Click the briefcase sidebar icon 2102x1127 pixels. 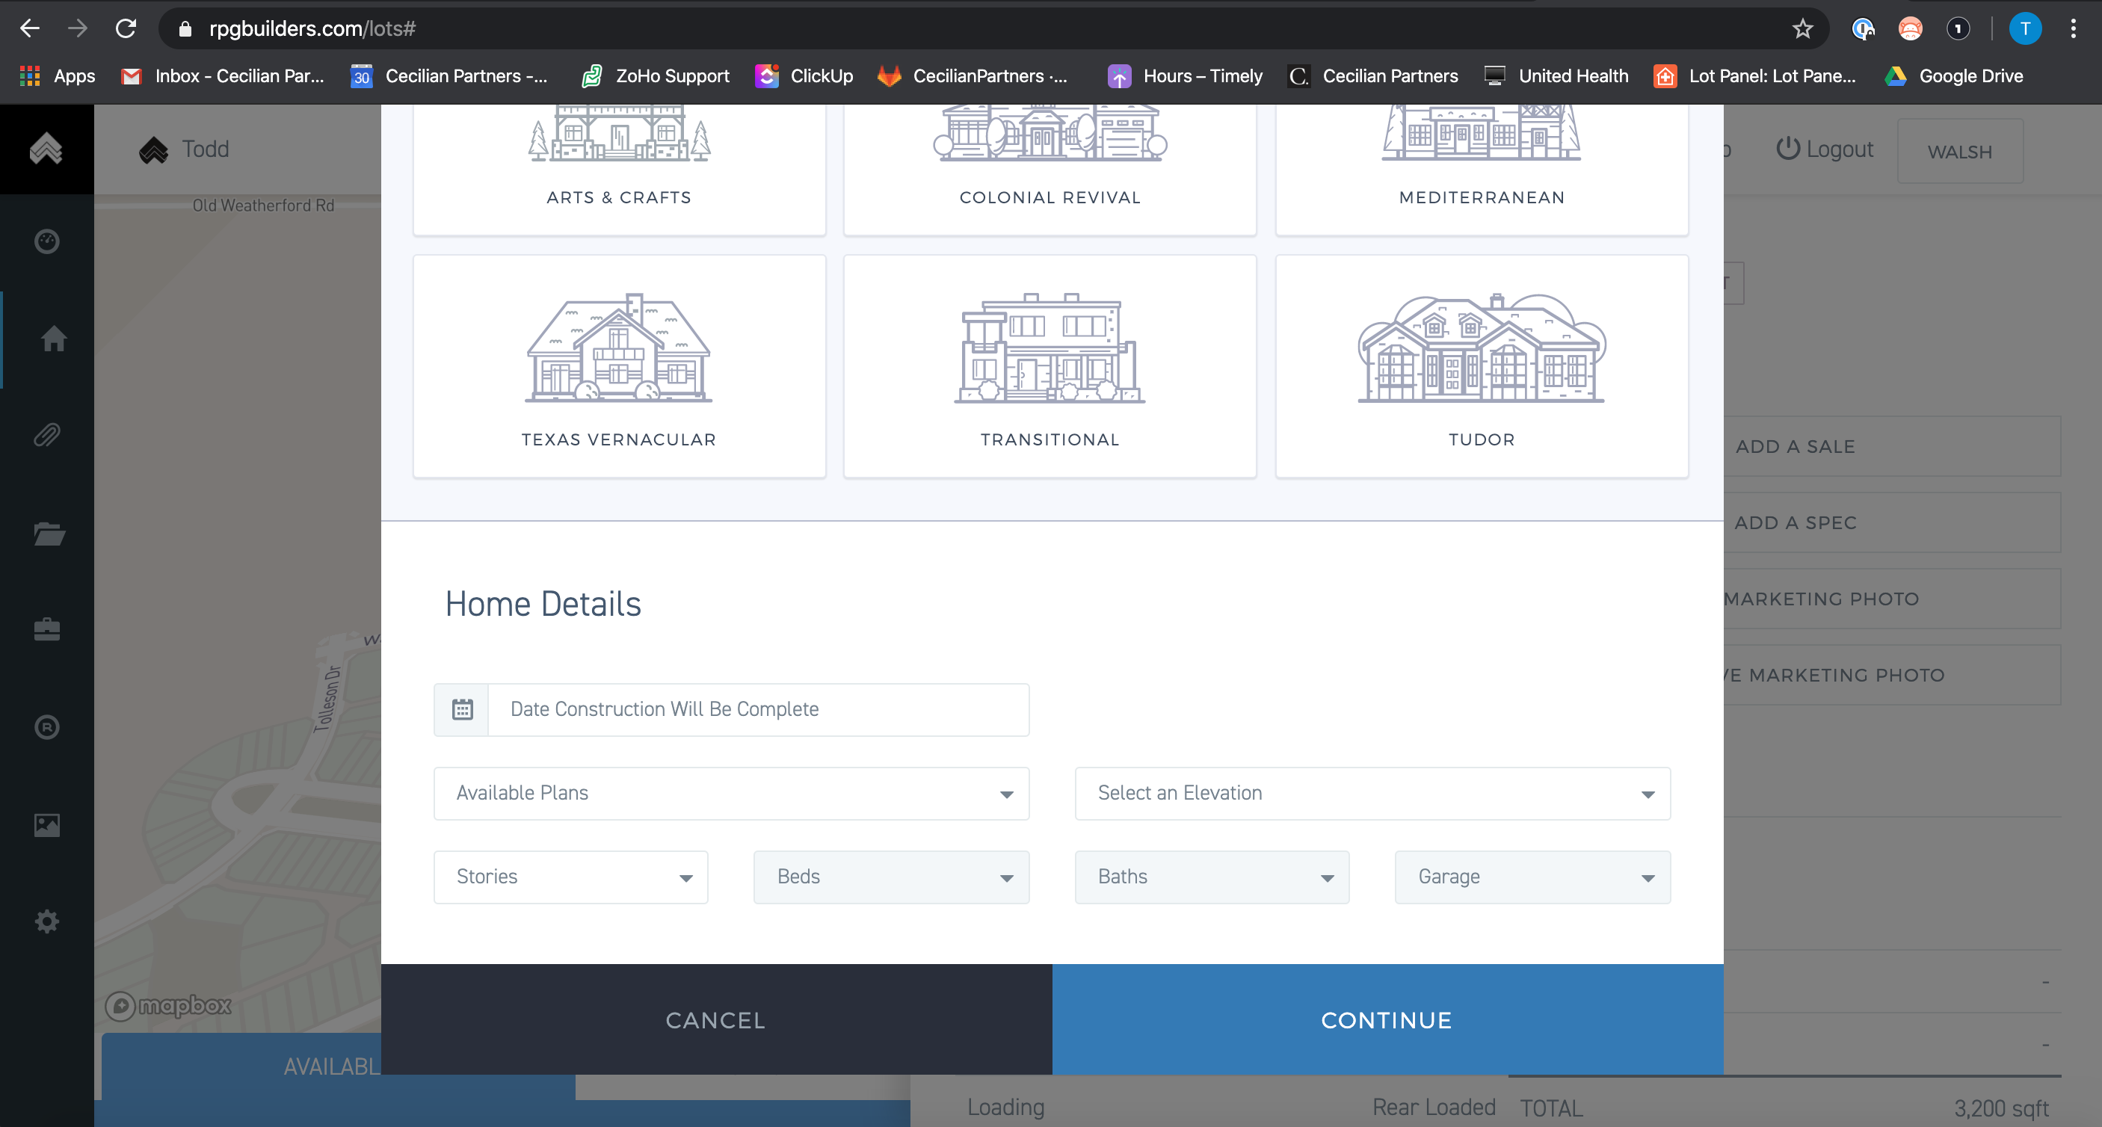[x=47, y=629]
